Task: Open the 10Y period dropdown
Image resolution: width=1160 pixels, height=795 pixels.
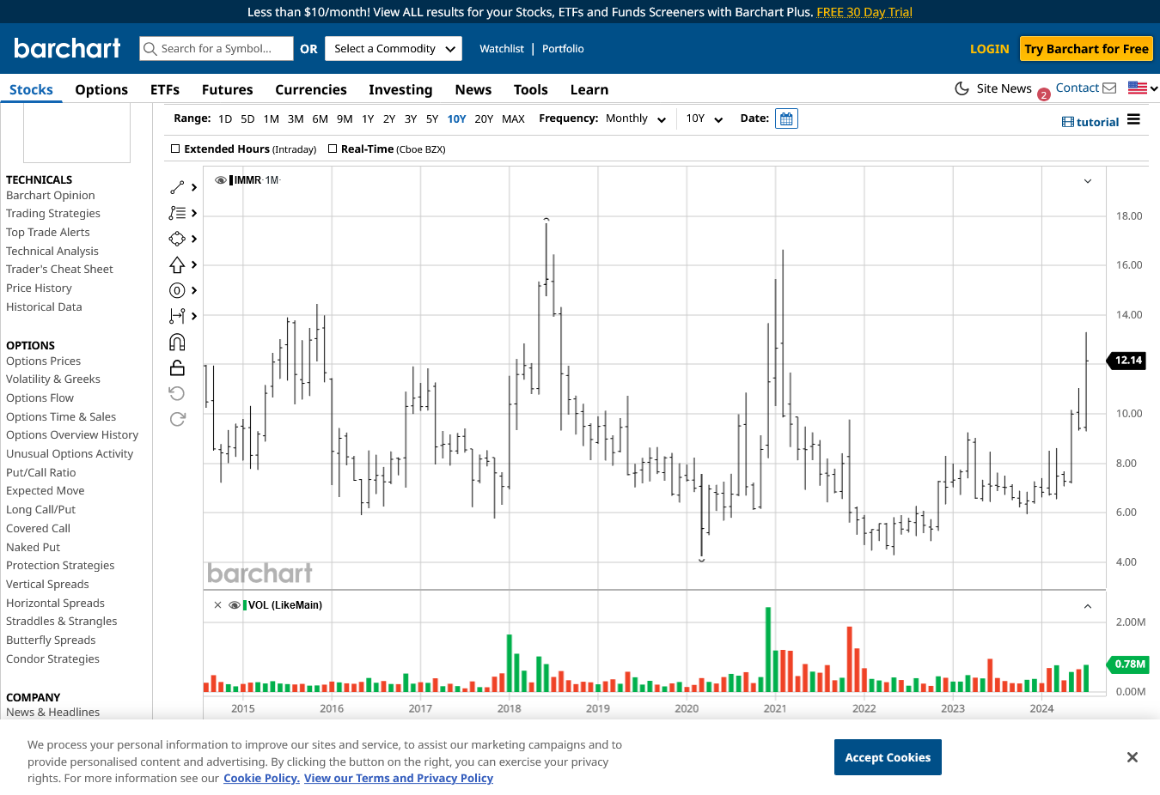Action: 705,118
